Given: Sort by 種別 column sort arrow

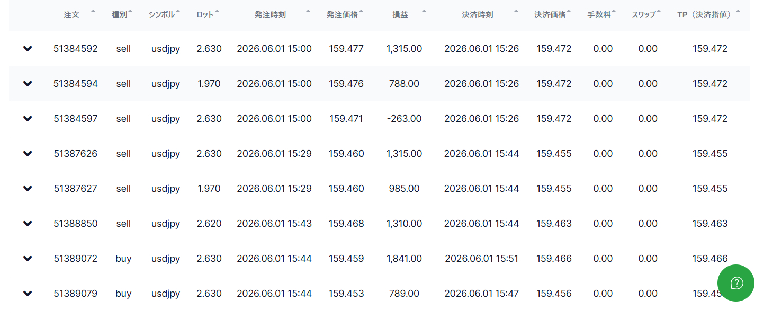Looking at the screenshot, I should (130, 11).
